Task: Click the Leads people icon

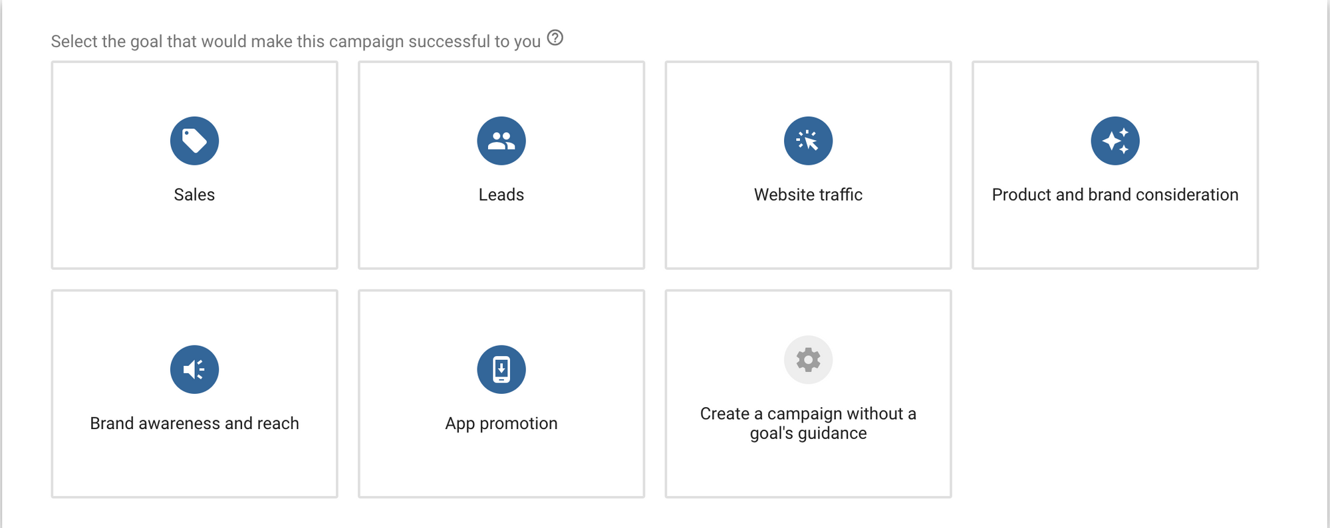Action: tap(501, 141)
